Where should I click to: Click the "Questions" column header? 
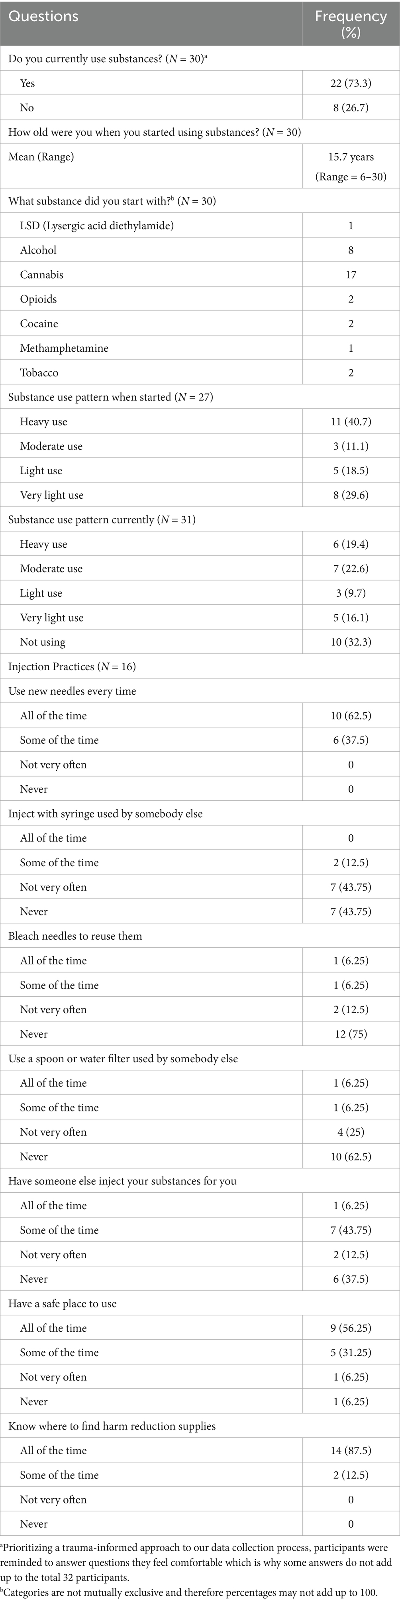(43, 16)
